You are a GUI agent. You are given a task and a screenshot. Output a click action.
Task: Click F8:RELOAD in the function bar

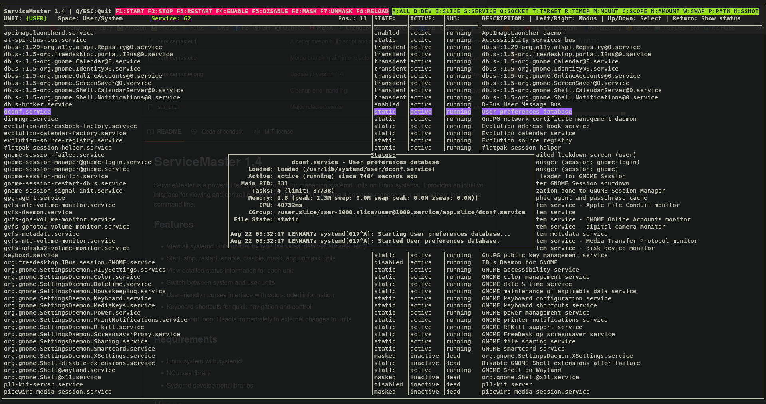[372, 11]
